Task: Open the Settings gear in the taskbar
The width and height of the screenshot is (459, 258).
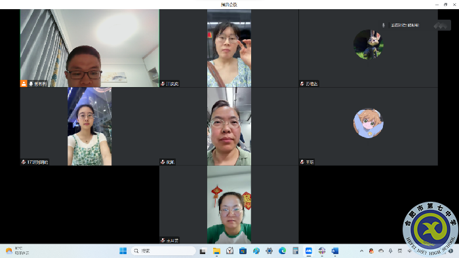Action: click(x=269, y=251)
